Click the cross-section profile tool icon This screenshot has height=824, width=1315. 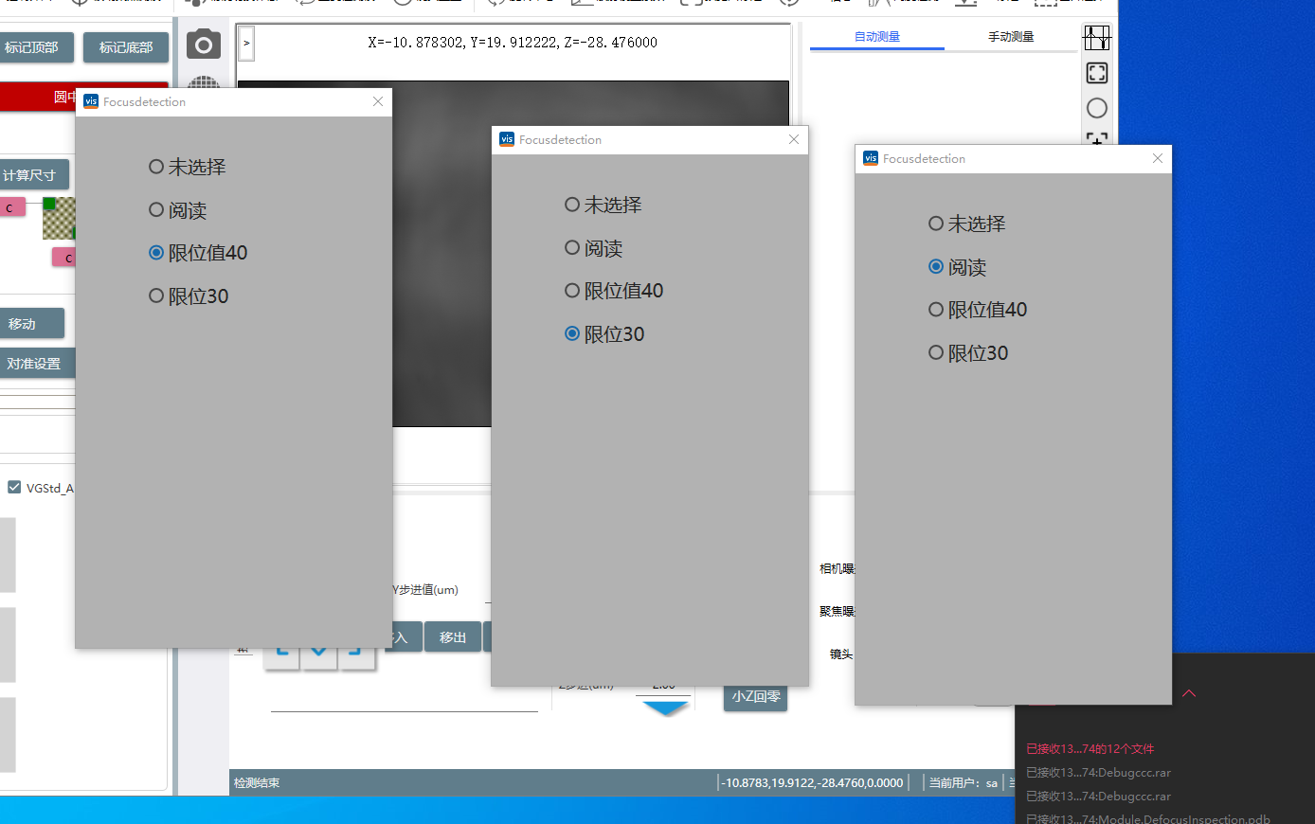pyautogui.click(x=1096, y=38)
